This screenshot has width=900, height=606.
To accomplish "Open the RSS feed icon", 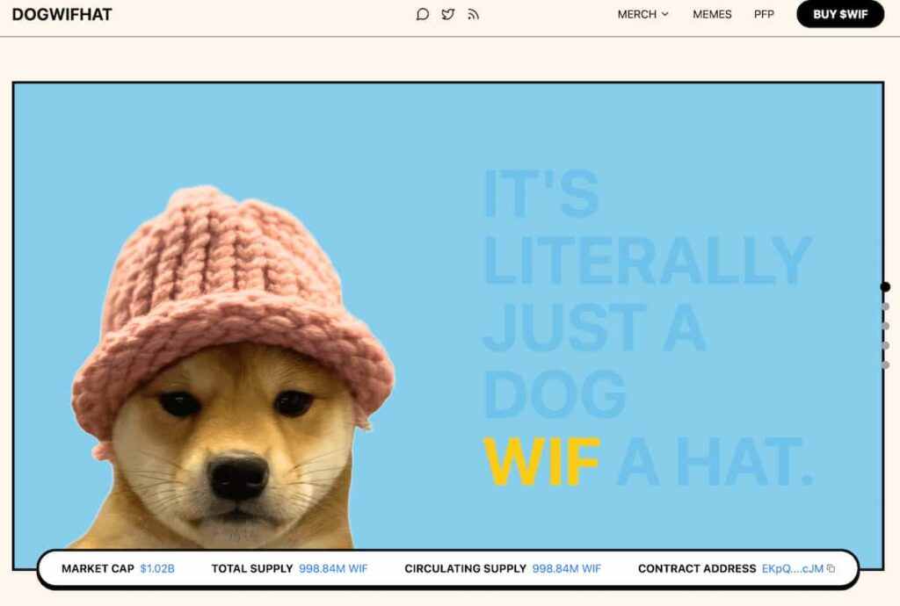I will pos(473,14).
